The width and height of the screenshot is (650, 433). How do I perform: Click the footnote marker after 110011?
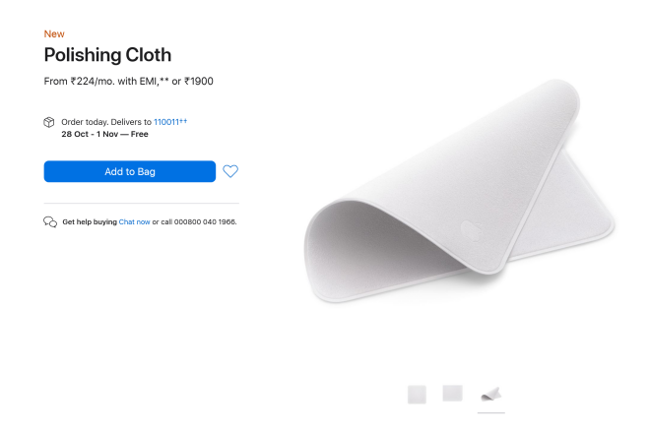(x=183, y=120)
